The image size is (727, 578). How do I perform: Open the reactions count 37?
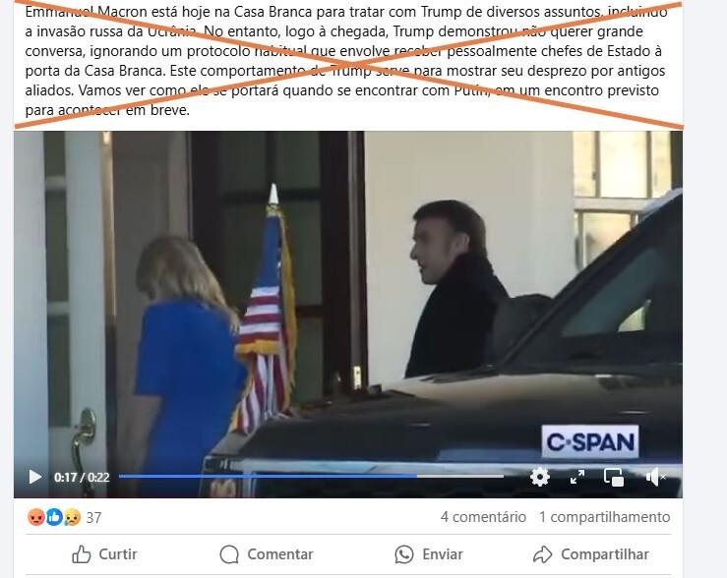tap(93, 517)
